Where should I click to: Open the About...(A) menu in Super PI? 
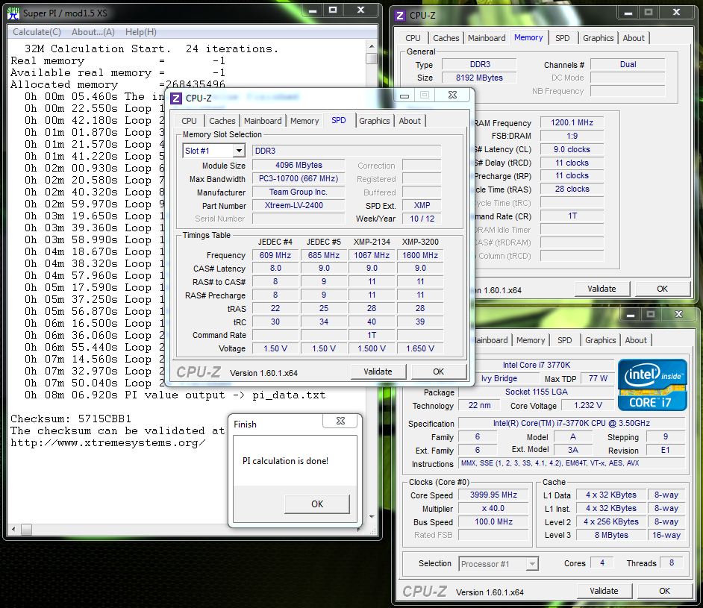93,32
